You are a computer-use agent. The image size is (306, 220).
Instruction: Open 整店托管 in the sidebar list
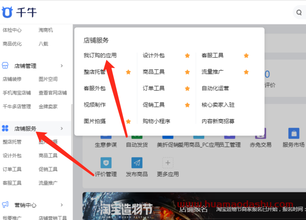coord(12,142)
